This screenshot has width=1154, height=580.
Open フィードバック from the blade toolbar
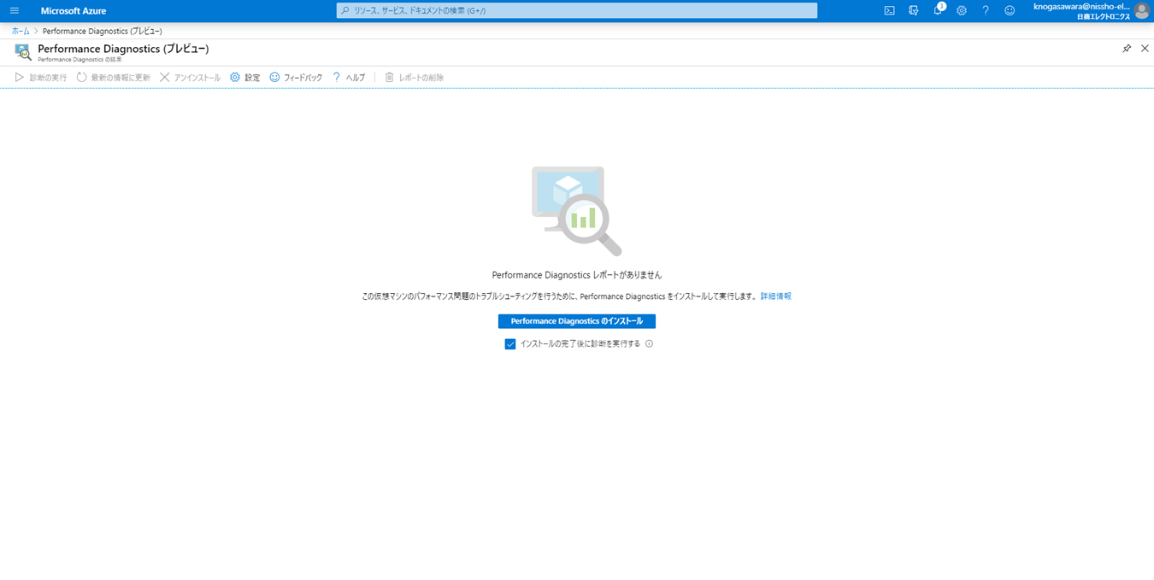(x=296, y=78)
